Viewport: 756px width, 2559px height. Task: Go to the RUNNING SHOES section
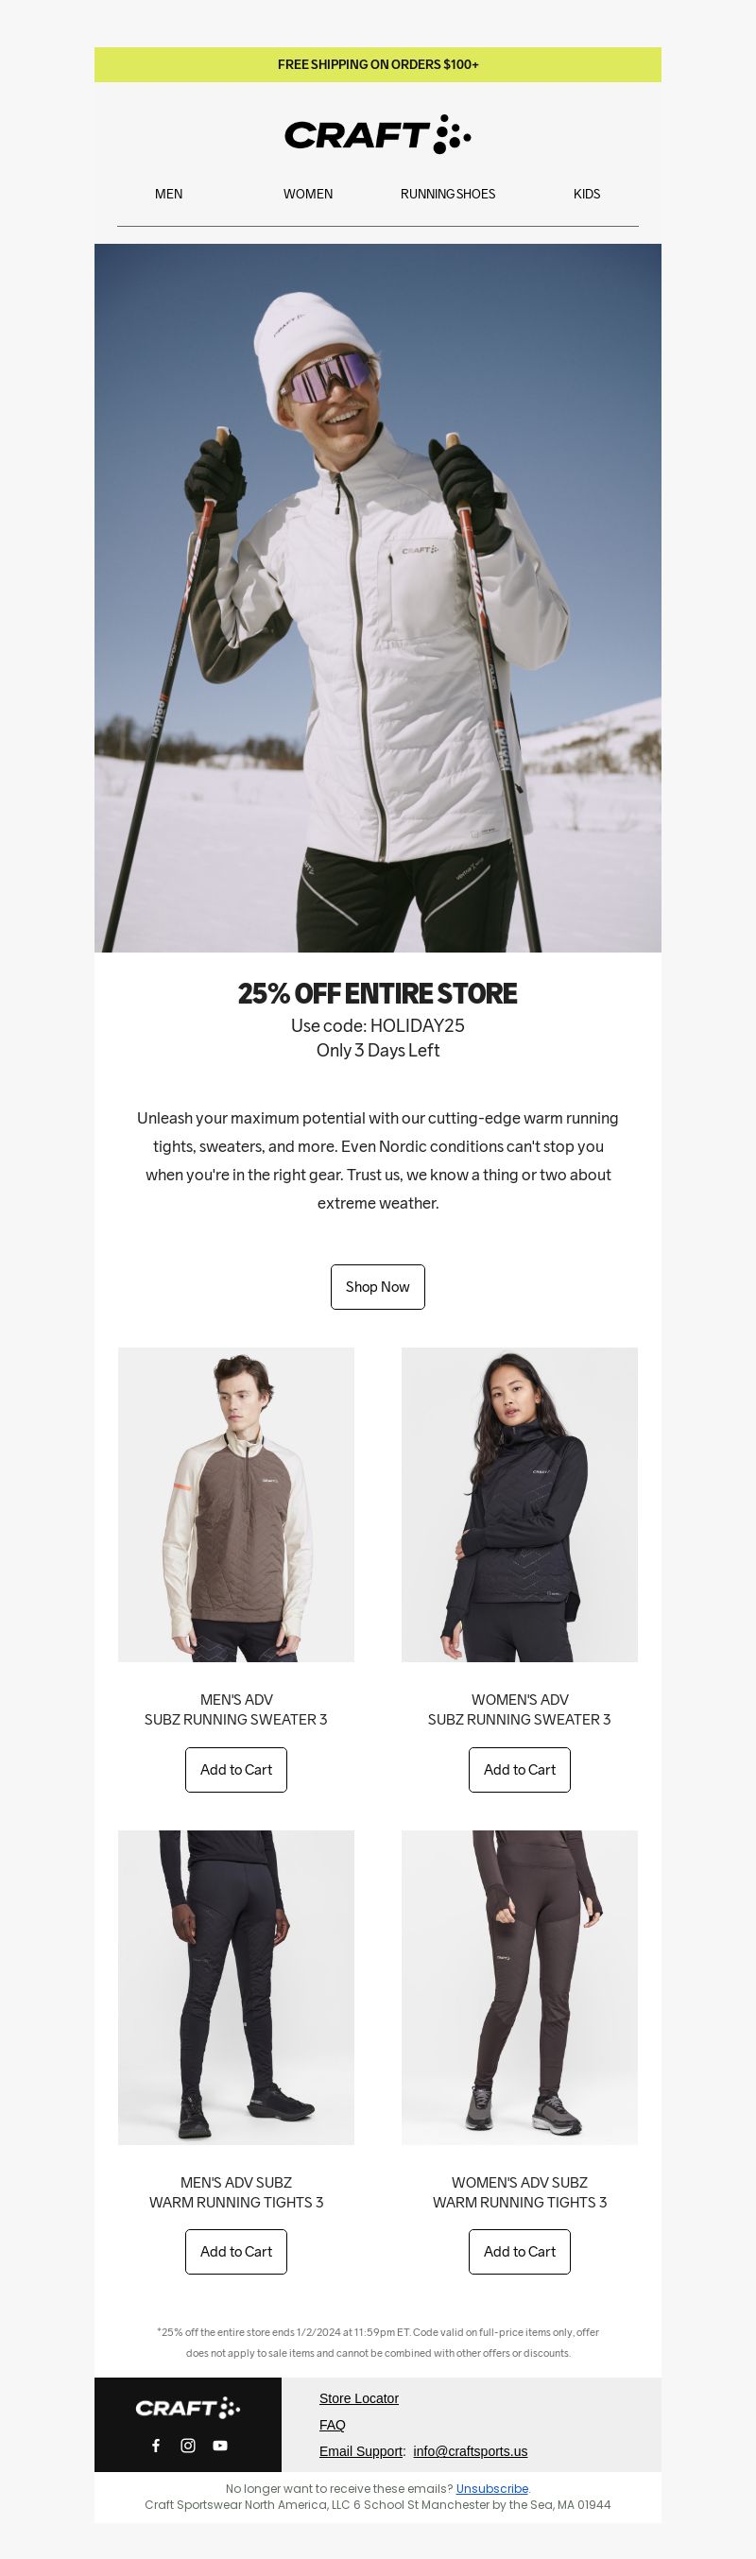[447, 194]
